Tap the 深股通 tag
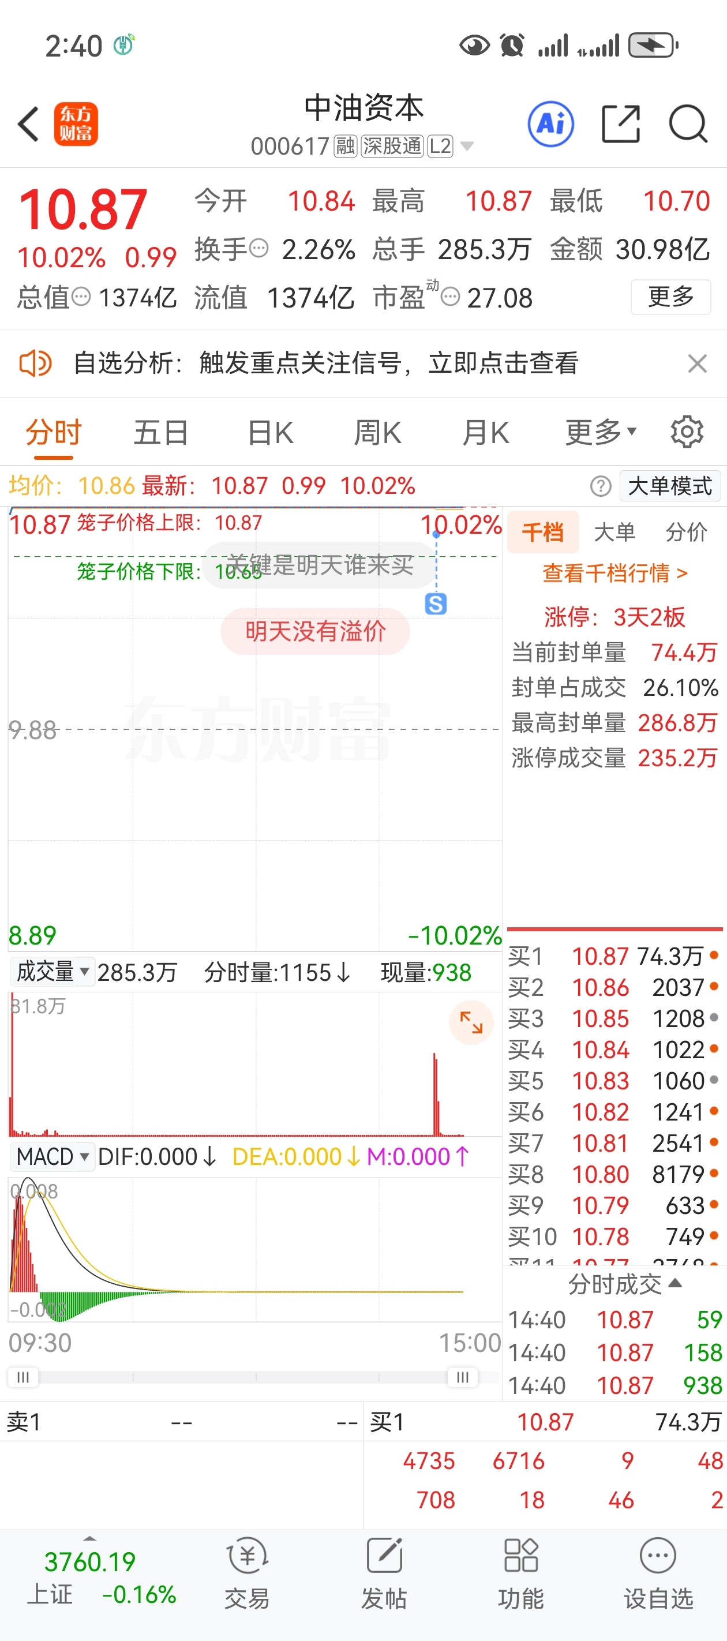 point(392,147)
